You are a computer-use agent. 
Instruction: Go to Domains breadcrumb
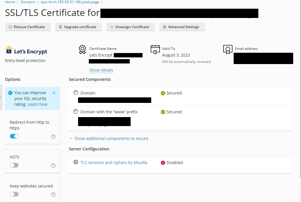[28, 2]
